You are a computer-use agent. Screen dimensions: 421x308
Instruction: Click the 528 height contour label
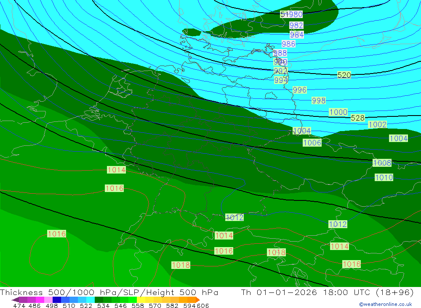(x=358, y=118)
